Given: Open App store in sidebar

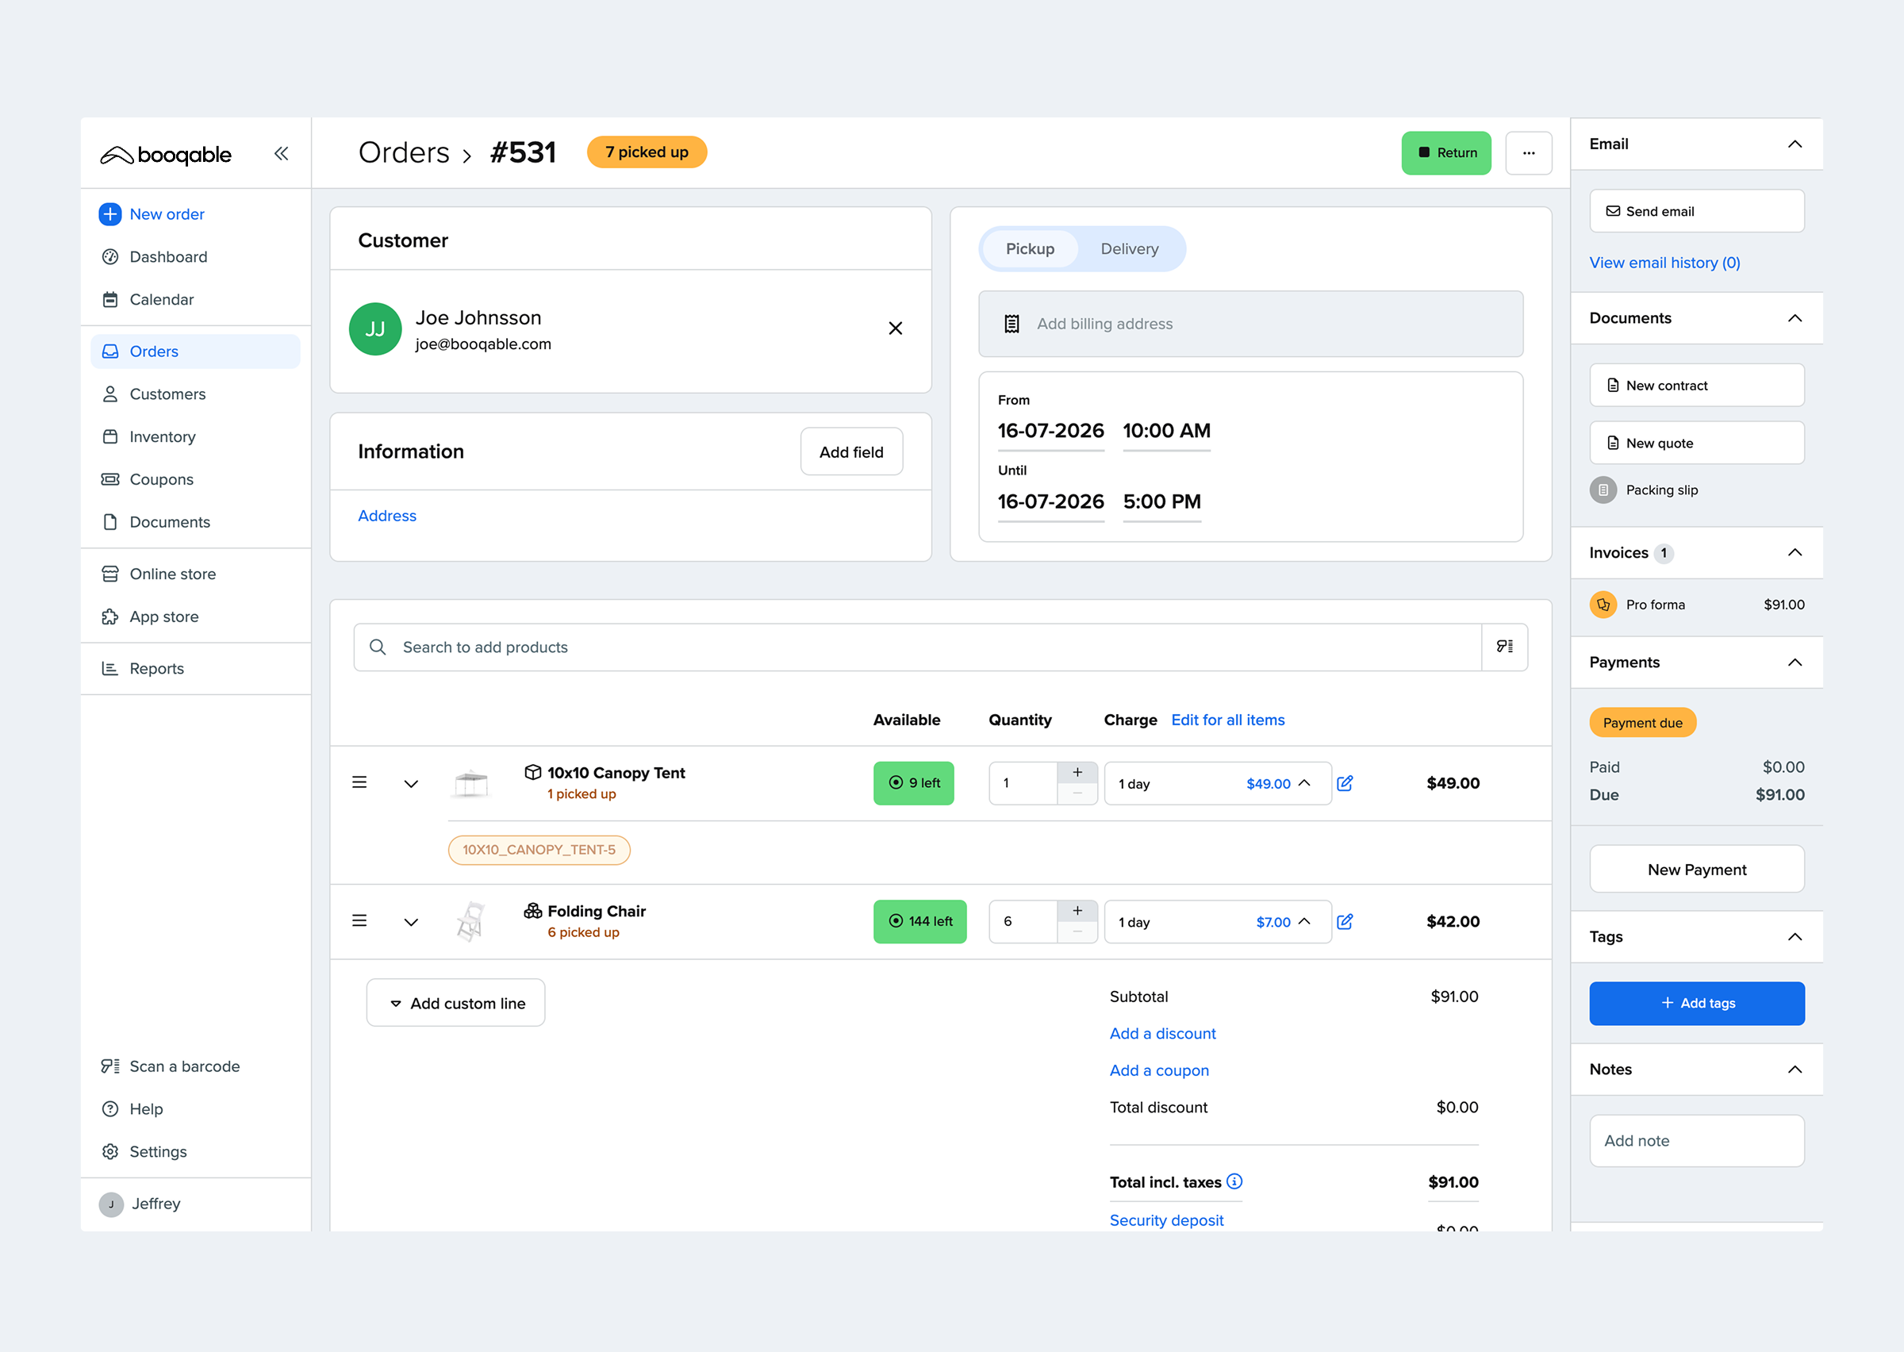Looking at the screenshot, I should coord(150,617).
